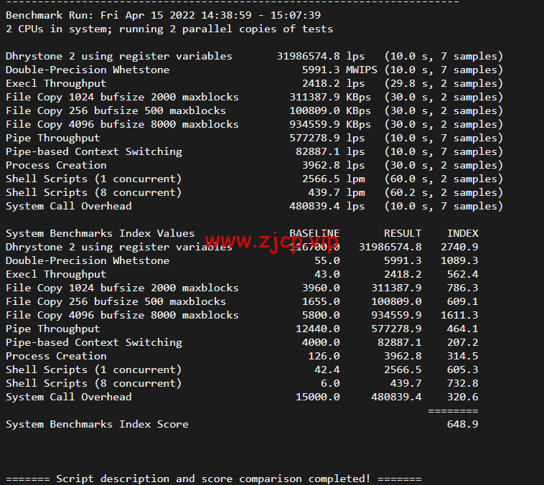This screenshot has height=485, width=544.
Task: Select the '2 CPUs in system' line
Action: click(169, 29)
